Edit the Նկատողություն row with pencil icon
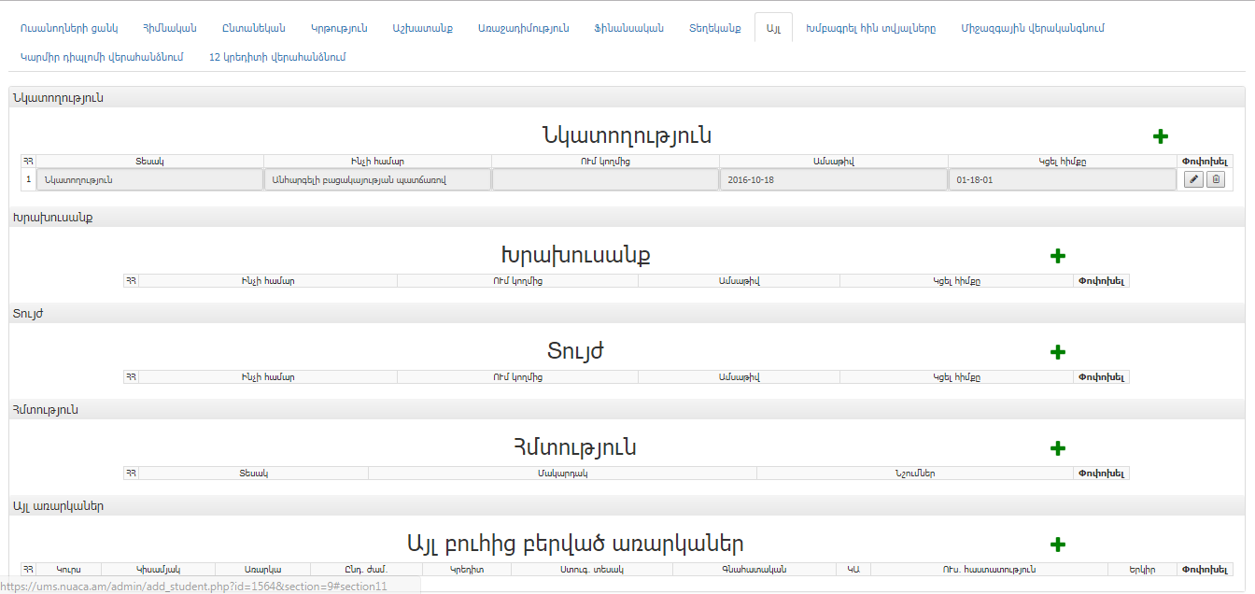This screenshot has height=594, width=1255. coord(1193,179)
